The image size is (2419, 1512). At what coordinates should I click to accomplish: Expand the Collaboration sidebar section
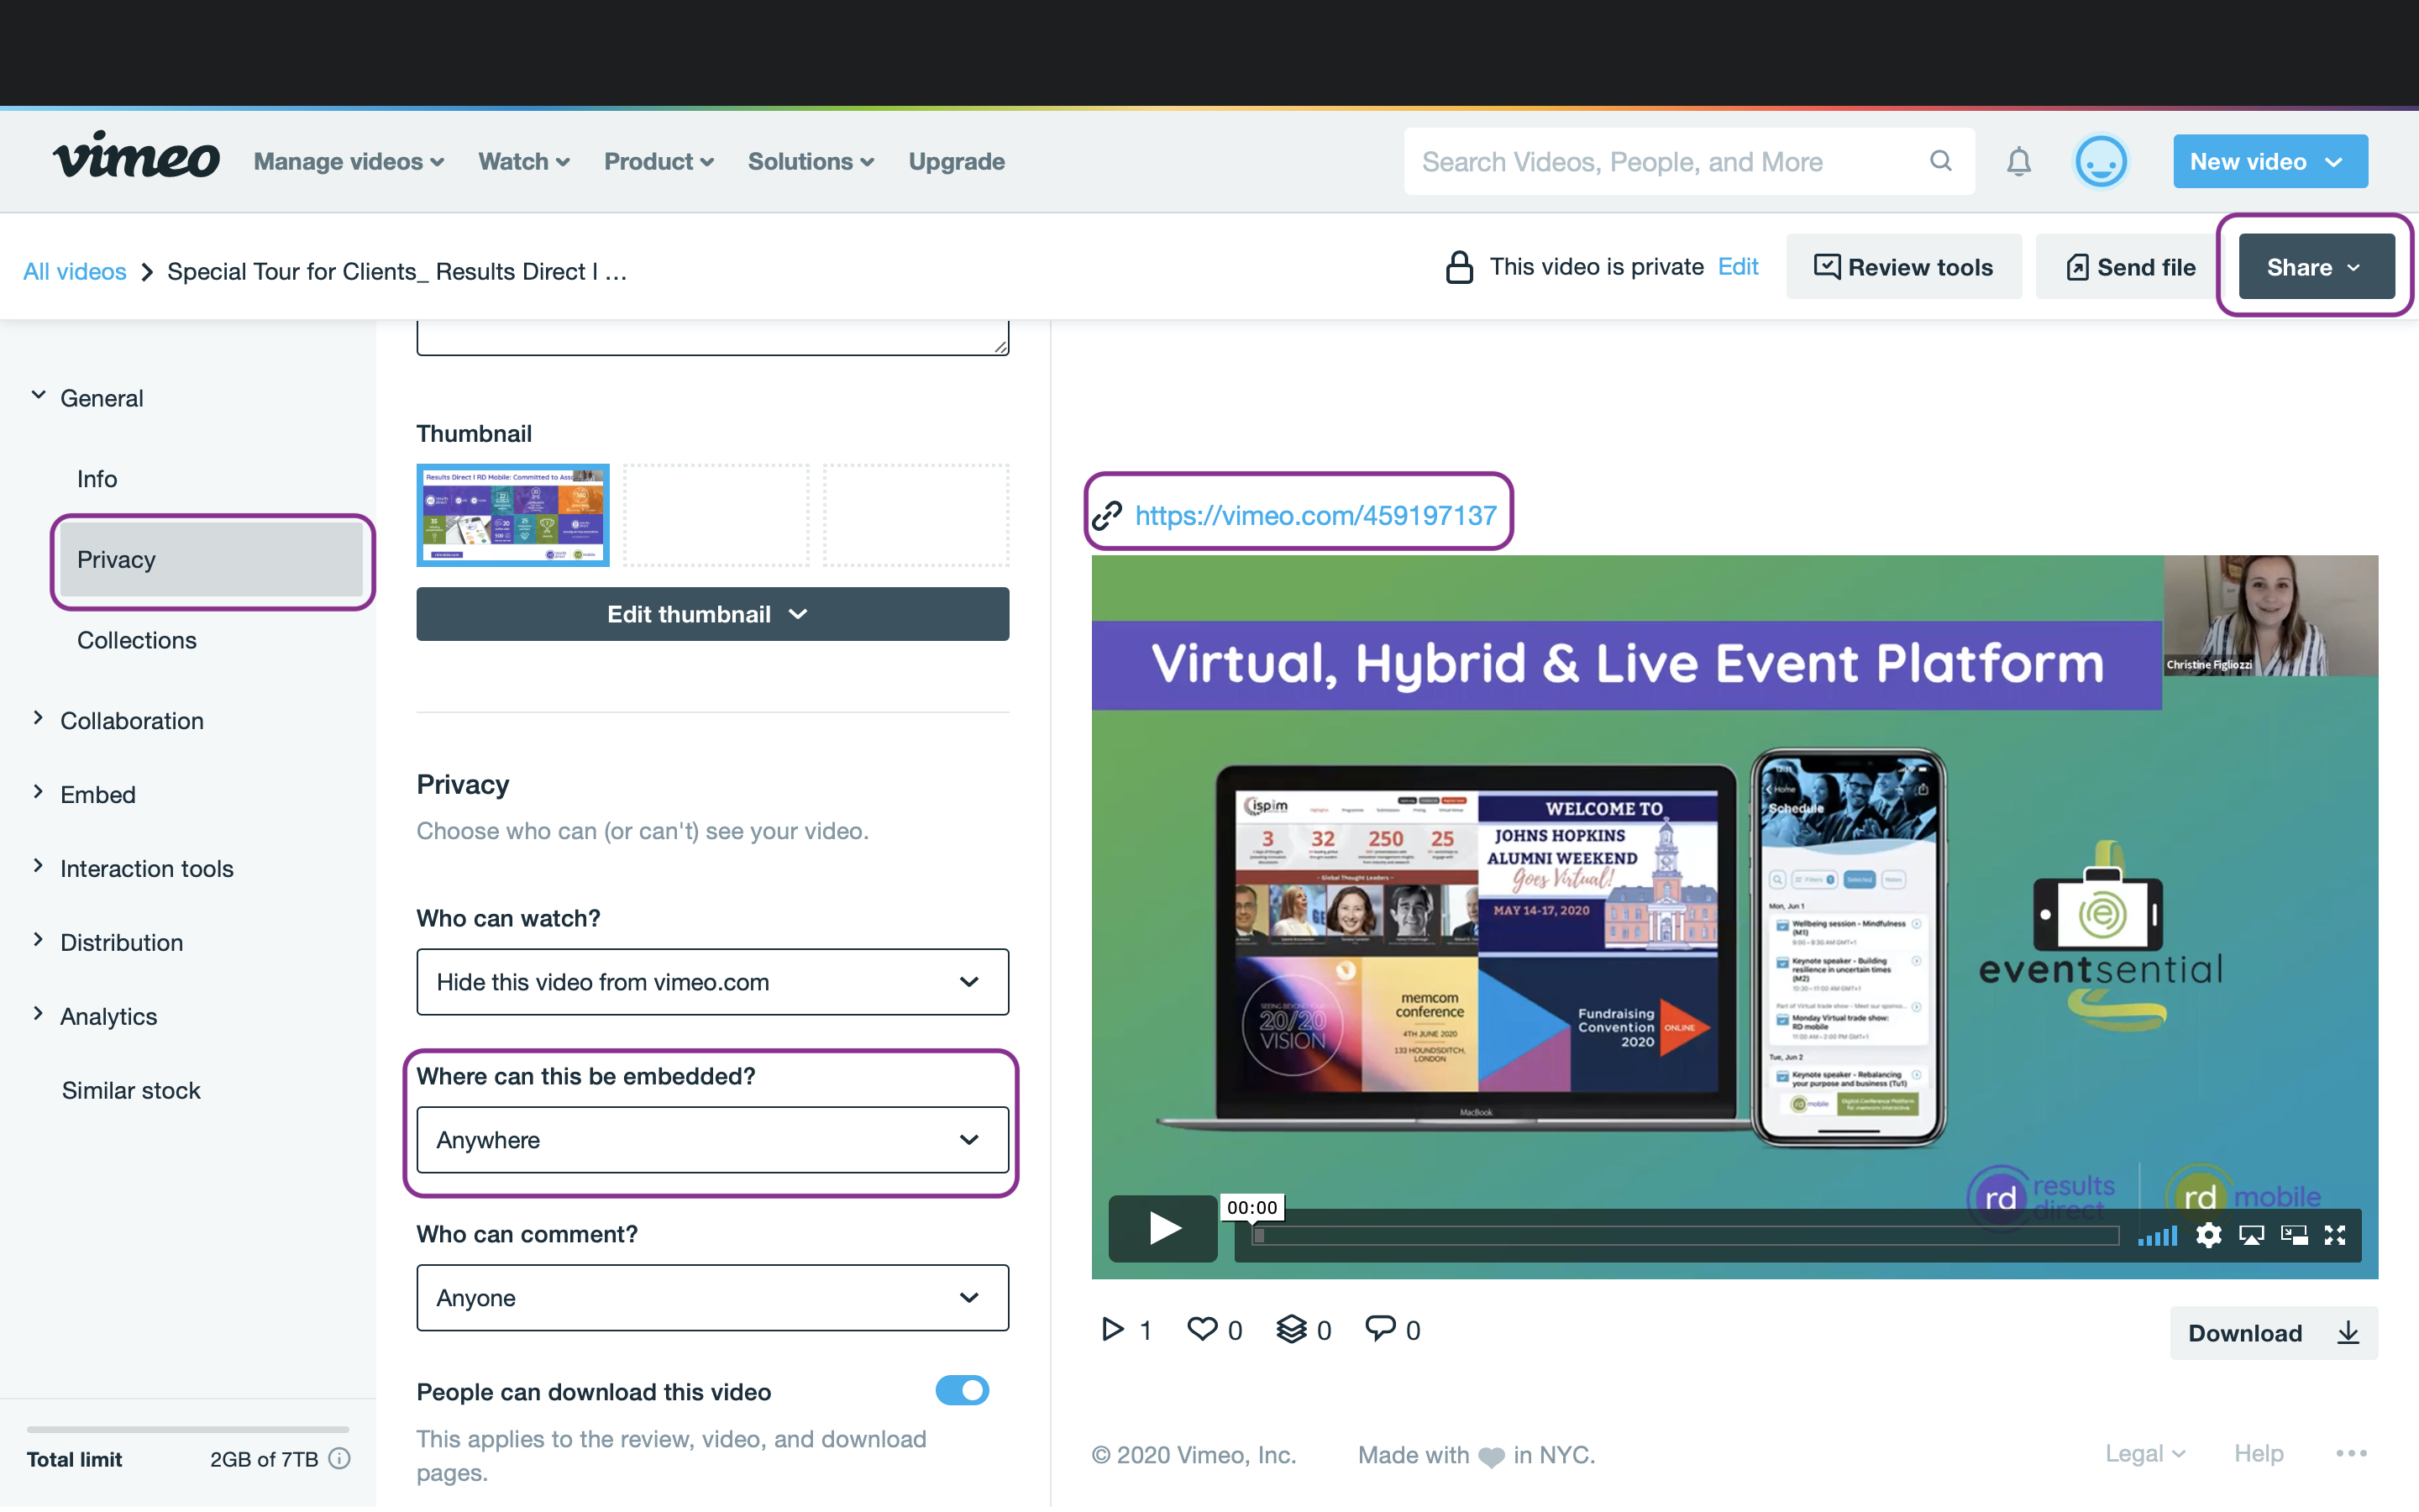point(131,721)
